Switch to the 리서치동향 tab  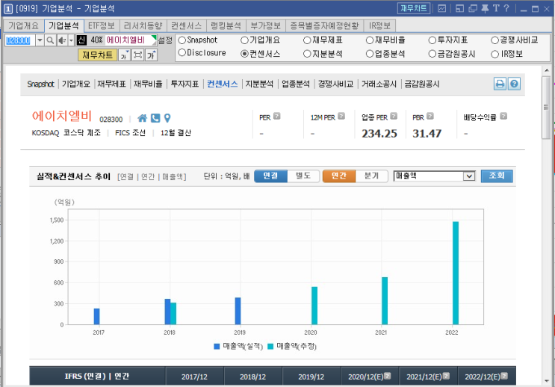coord(143,26)
